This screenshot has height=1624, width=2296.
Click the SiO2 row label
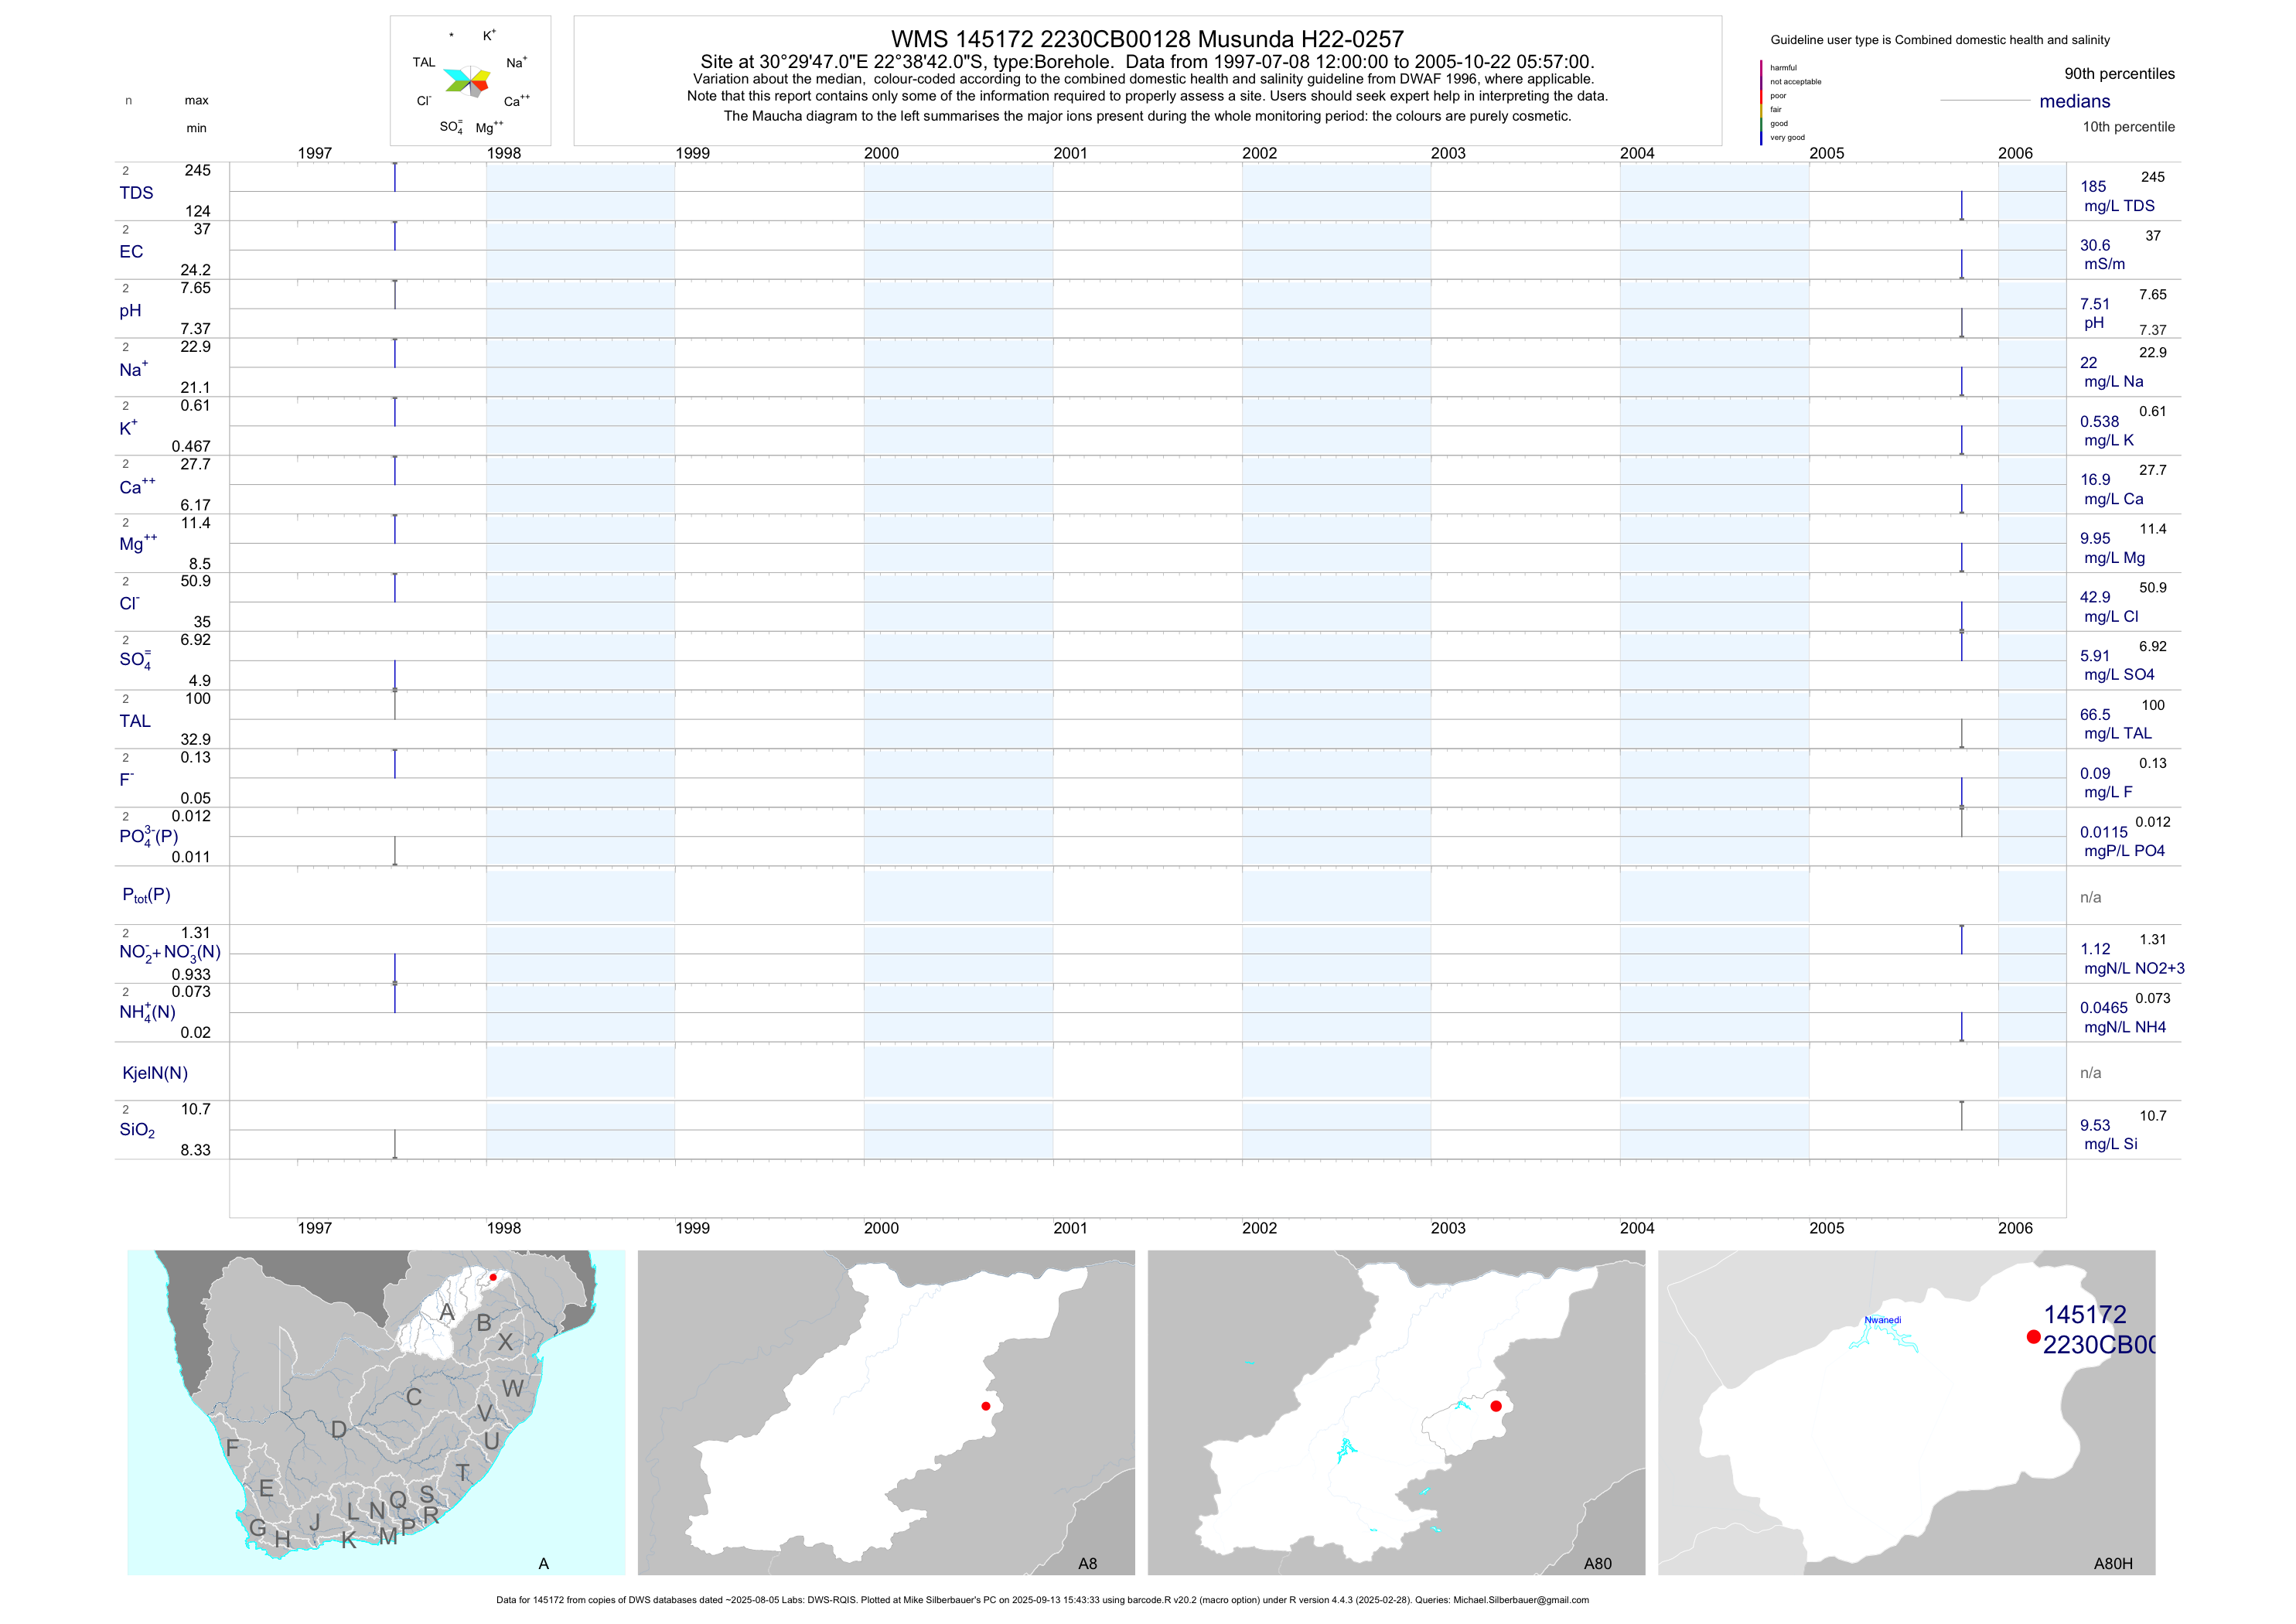[x=137, y=1130]
